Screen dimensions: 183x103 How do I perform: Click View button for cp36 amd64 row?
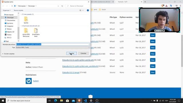tap(153, 66)
